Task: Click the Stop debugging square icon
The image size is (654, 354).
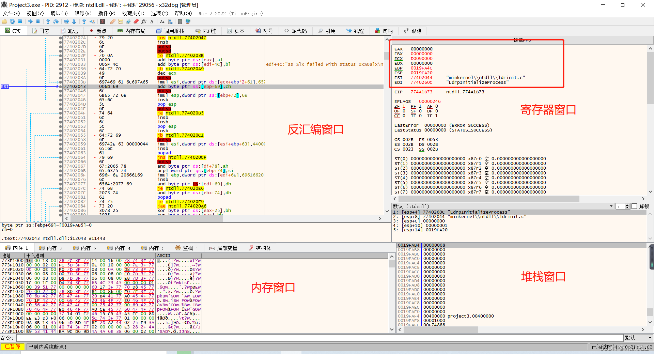Action: (20, 21)
